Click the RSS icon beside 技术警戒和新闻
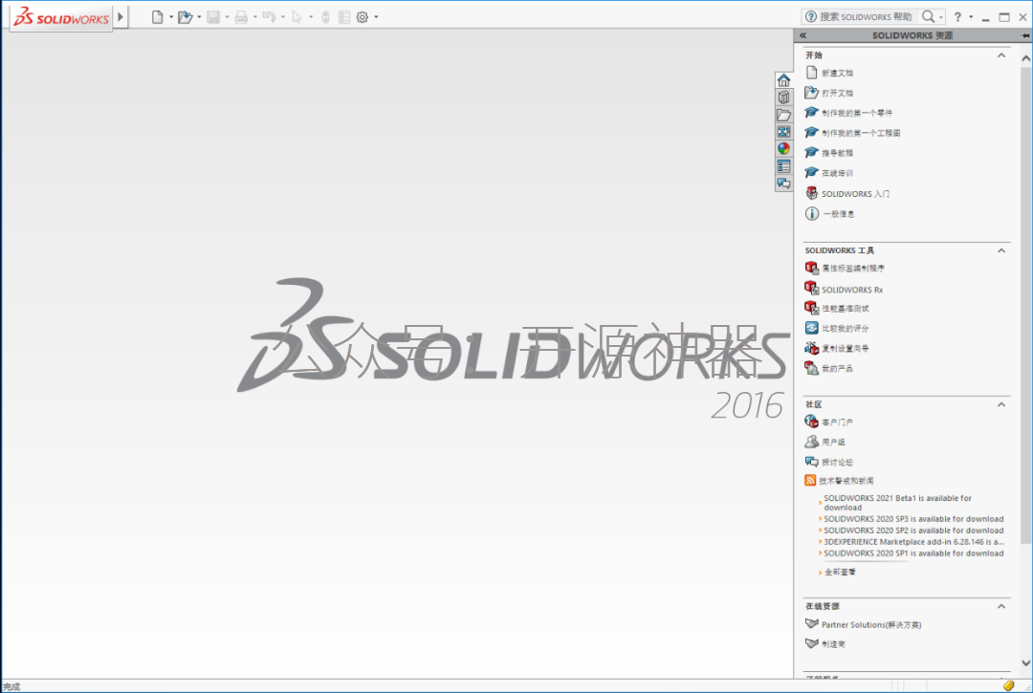 point(810,481)
